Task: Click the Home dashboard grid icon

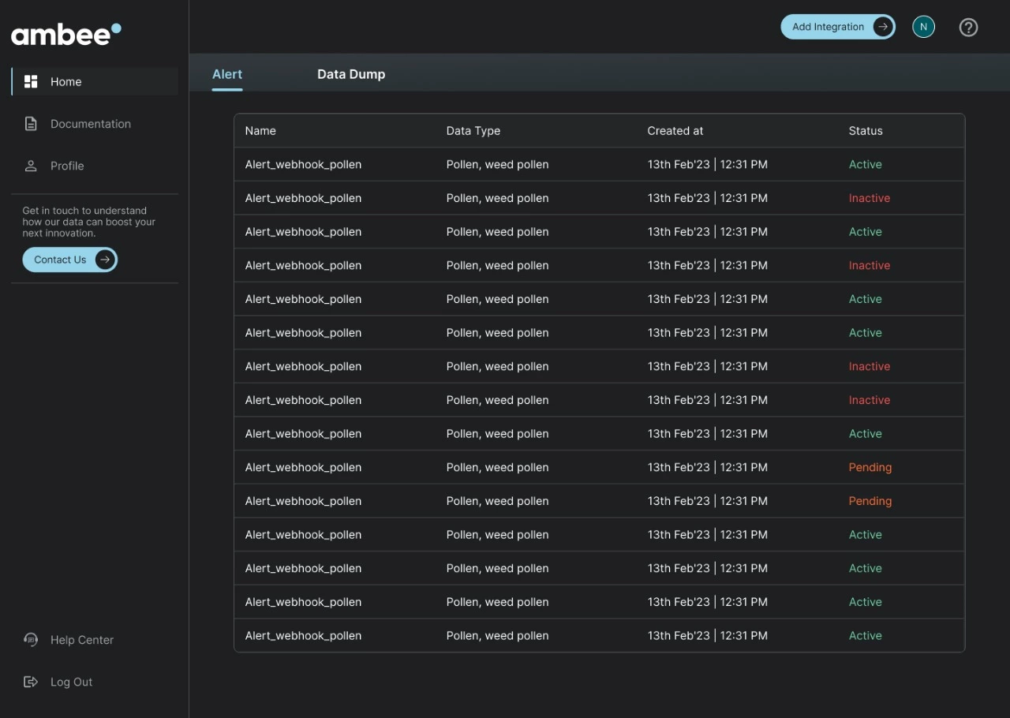Action: [x=31, y=81]
